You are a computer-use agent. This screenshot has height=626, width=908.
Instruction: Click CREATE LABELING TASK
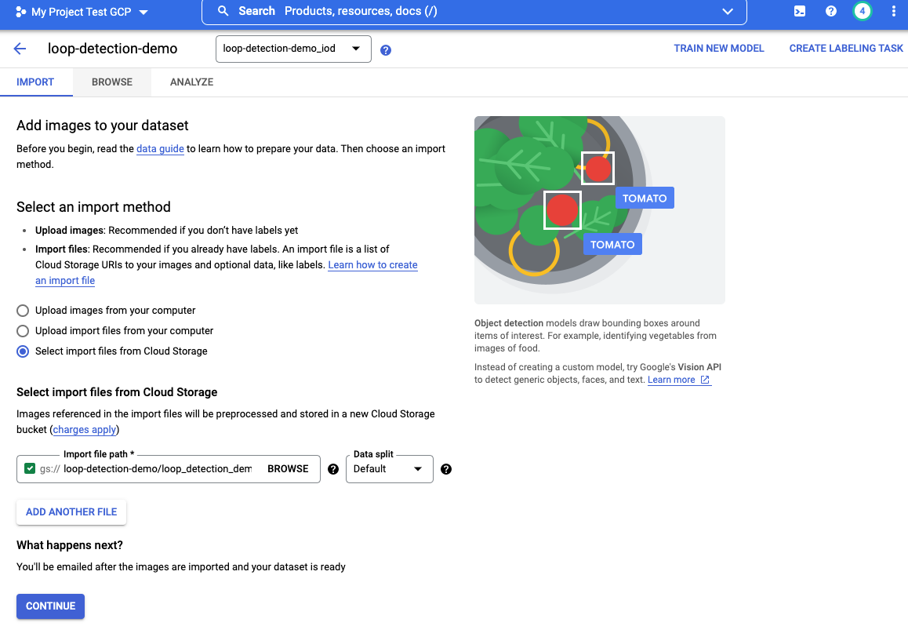pos(846,49)
